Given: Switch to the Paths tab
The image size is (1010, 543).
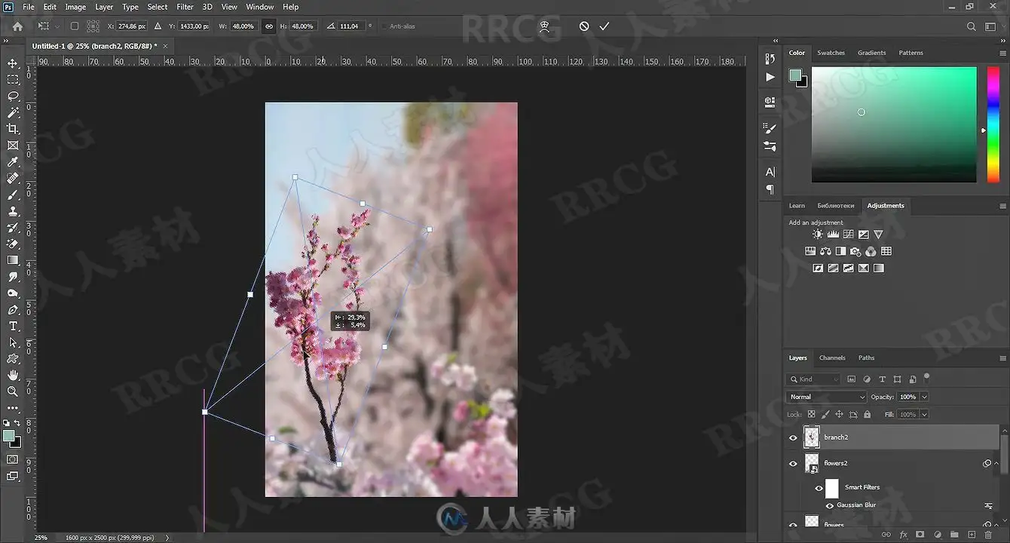Looking at the screenshot, I should click(867, 358).
